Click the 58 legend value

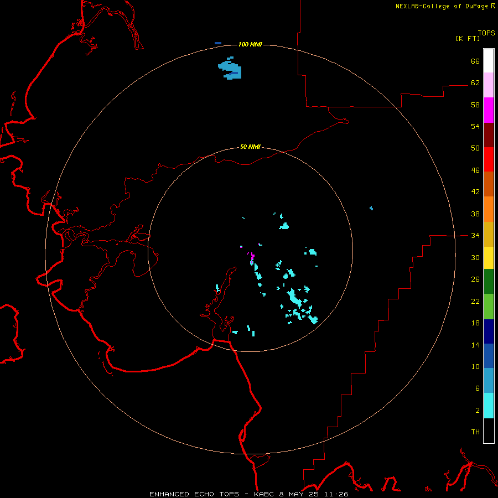475,105
